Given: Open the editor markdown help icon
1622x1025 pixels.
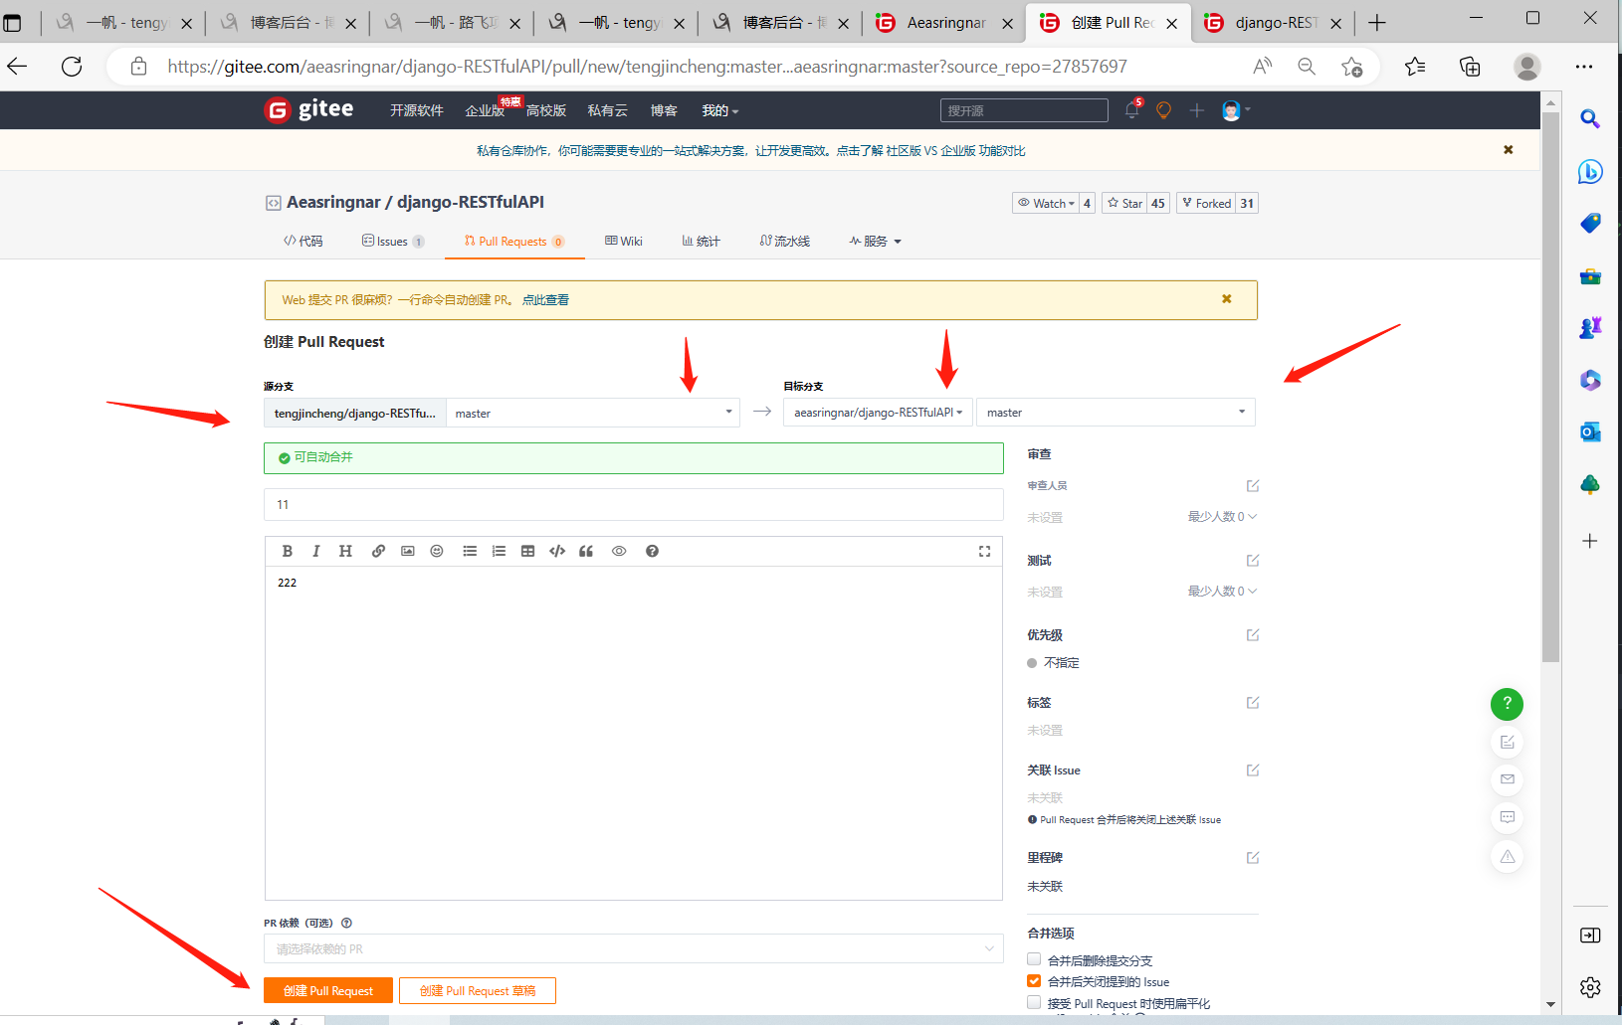Looking at the screenshot, I should [652, 551].
